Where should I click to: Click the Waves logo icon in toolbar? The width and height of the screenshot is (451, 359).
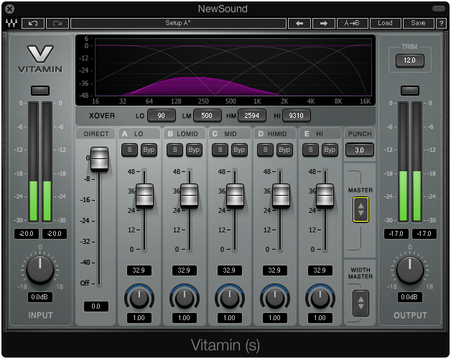11,23
